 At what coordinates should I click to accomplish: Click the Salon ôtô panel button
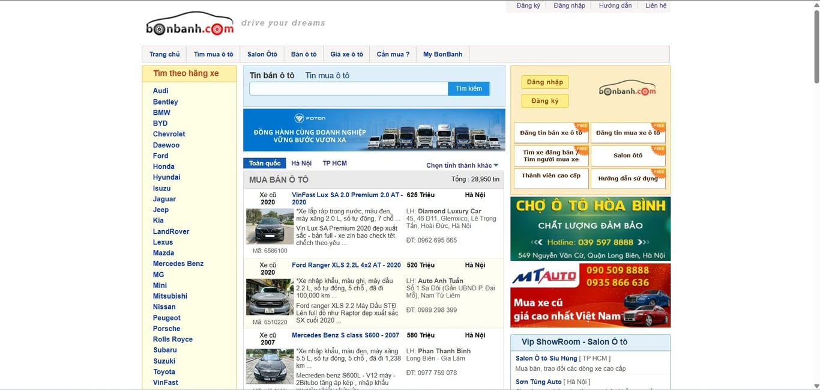coord(628,156)
